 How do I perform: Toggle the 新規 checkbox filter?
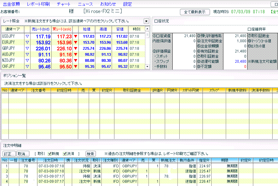click(50, 153)
